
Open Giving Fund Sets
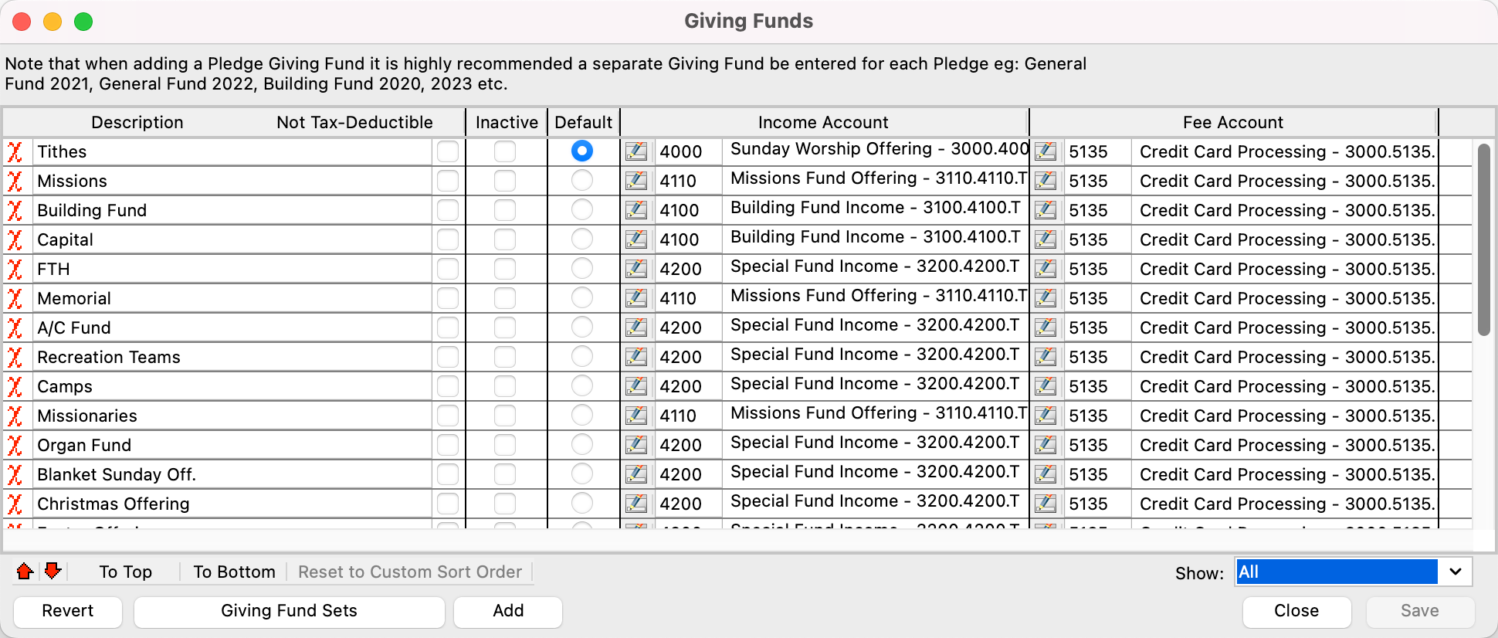point(289,611)
